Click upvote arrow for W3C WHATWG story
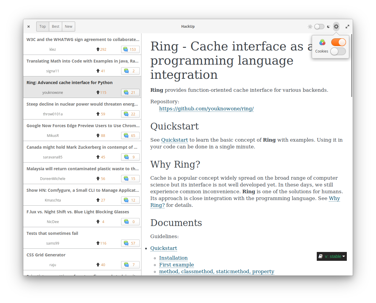Screen dimensions: 376x303 coord(98,49)
